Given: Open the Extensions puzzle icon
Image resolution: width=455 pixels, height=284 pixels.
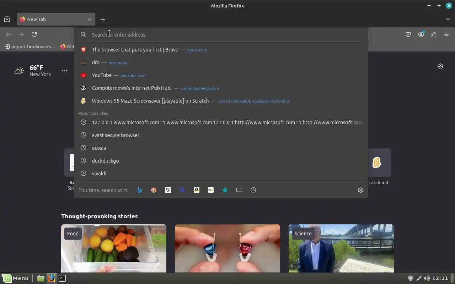Looking at the screenshot, I should (434, 34).
